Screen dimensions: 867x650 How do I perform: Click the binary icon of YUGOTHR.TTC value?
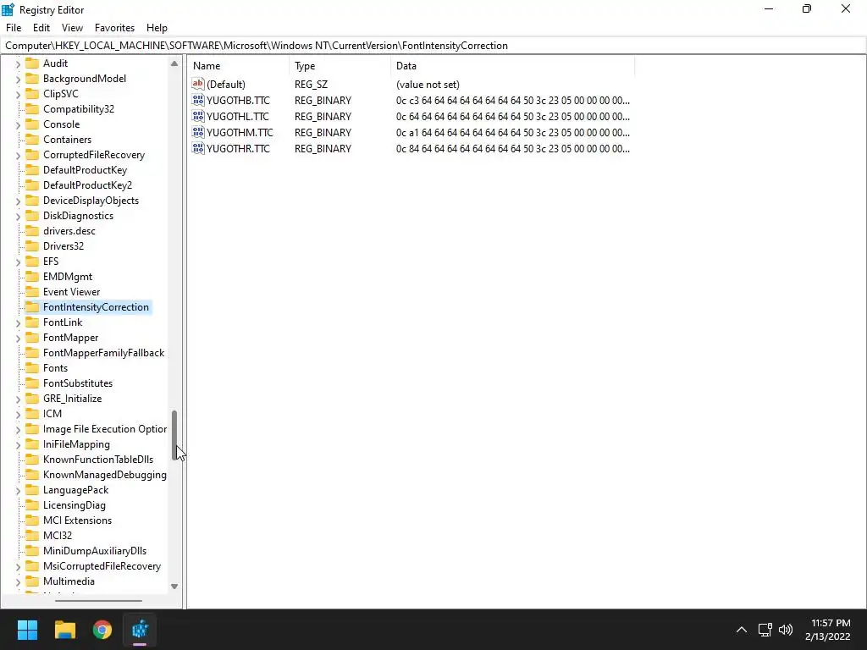coord(198,148)
